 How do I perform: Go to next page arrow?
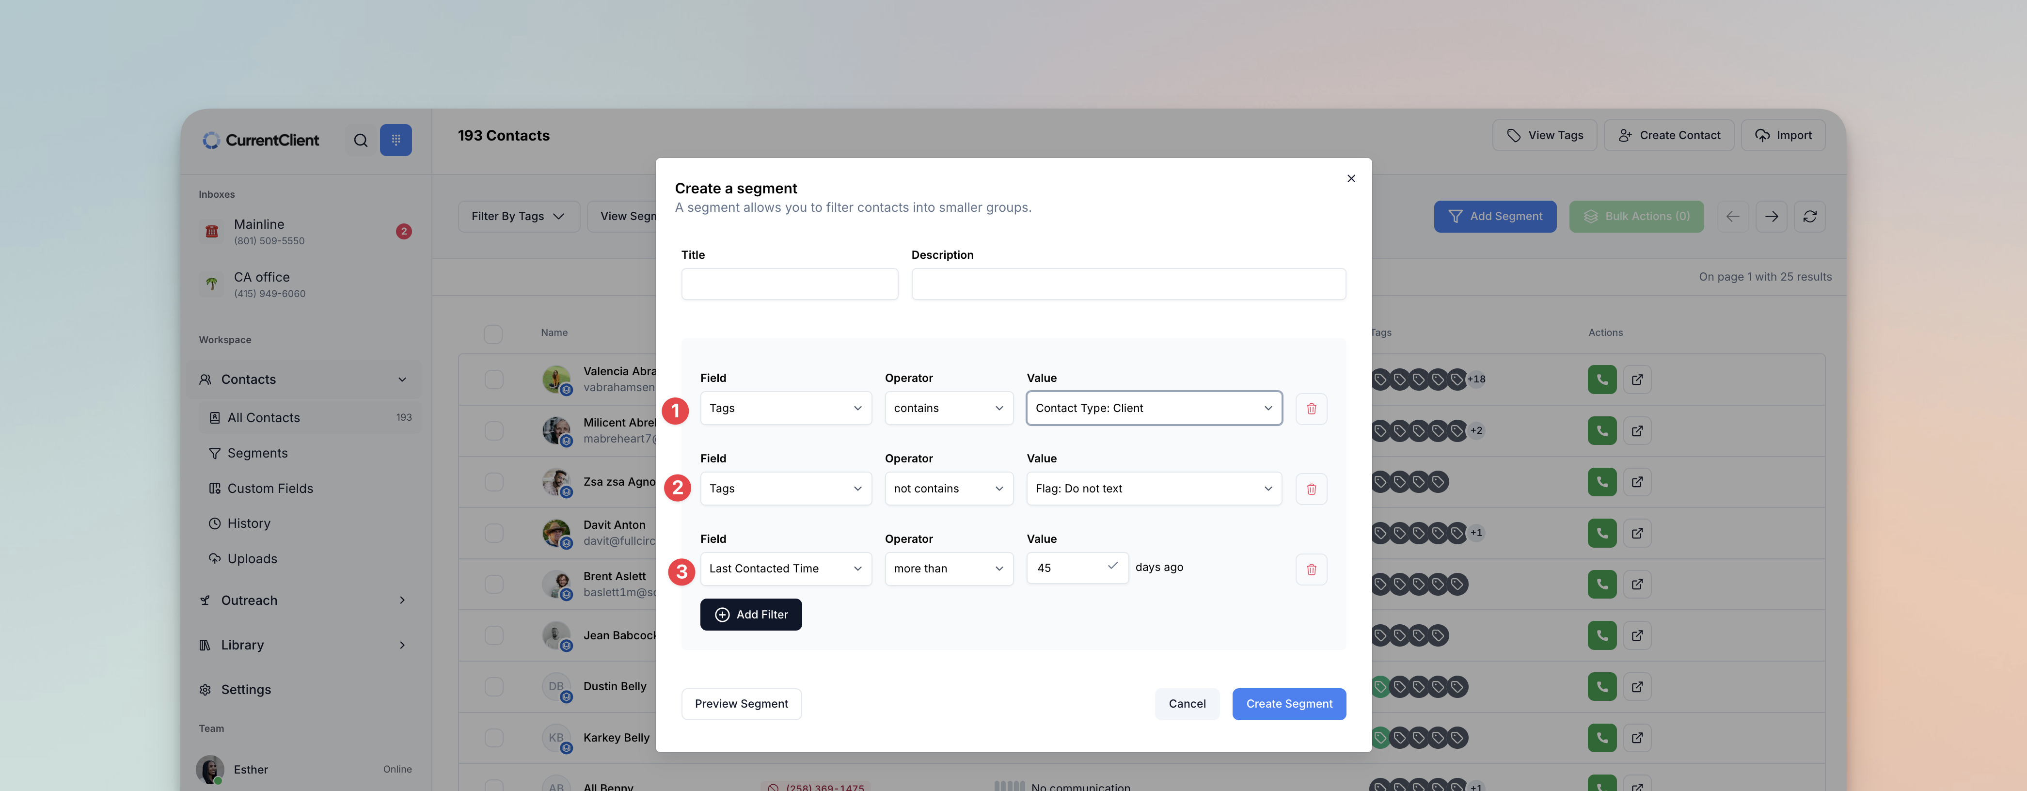pyautogui.click(x=1771, y=217)
